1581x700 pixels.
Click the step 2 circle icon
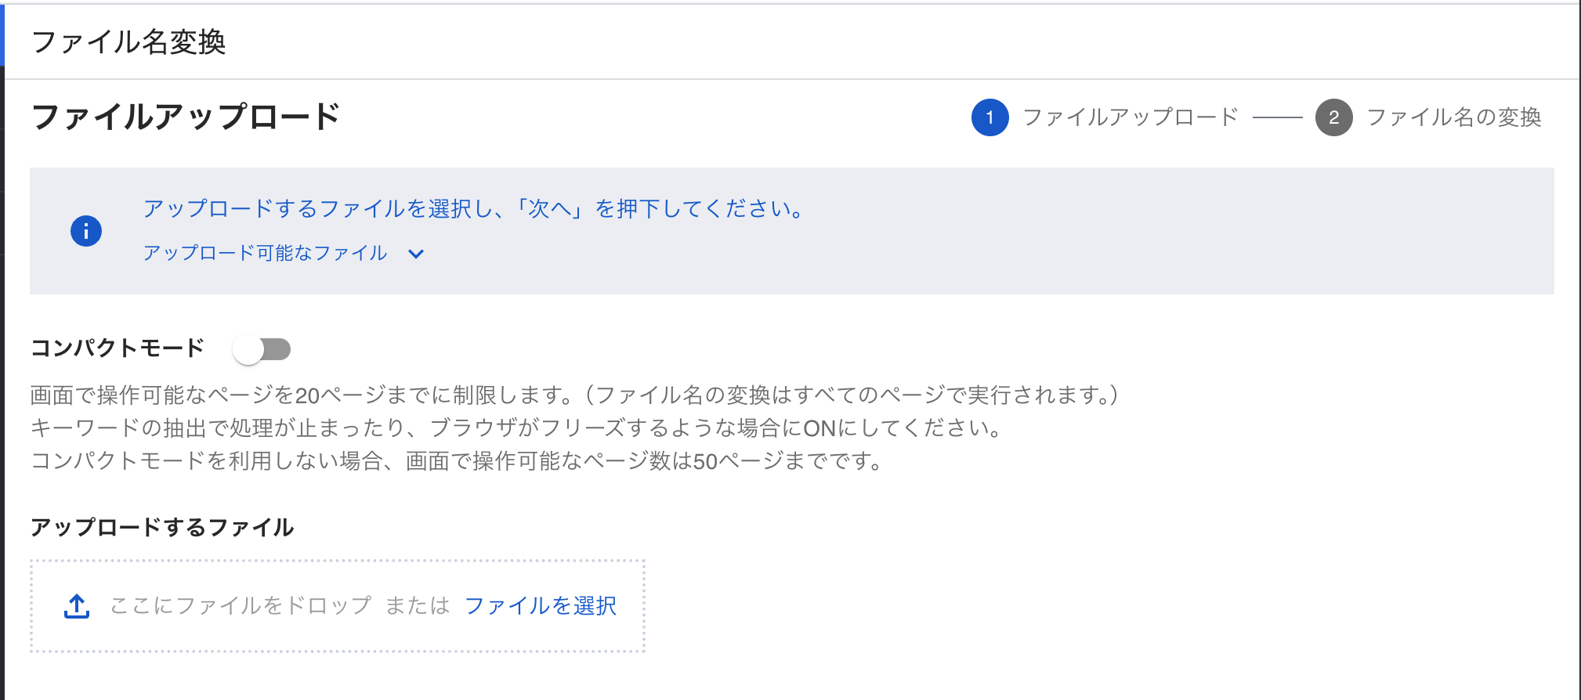(x=1333, y=117)
